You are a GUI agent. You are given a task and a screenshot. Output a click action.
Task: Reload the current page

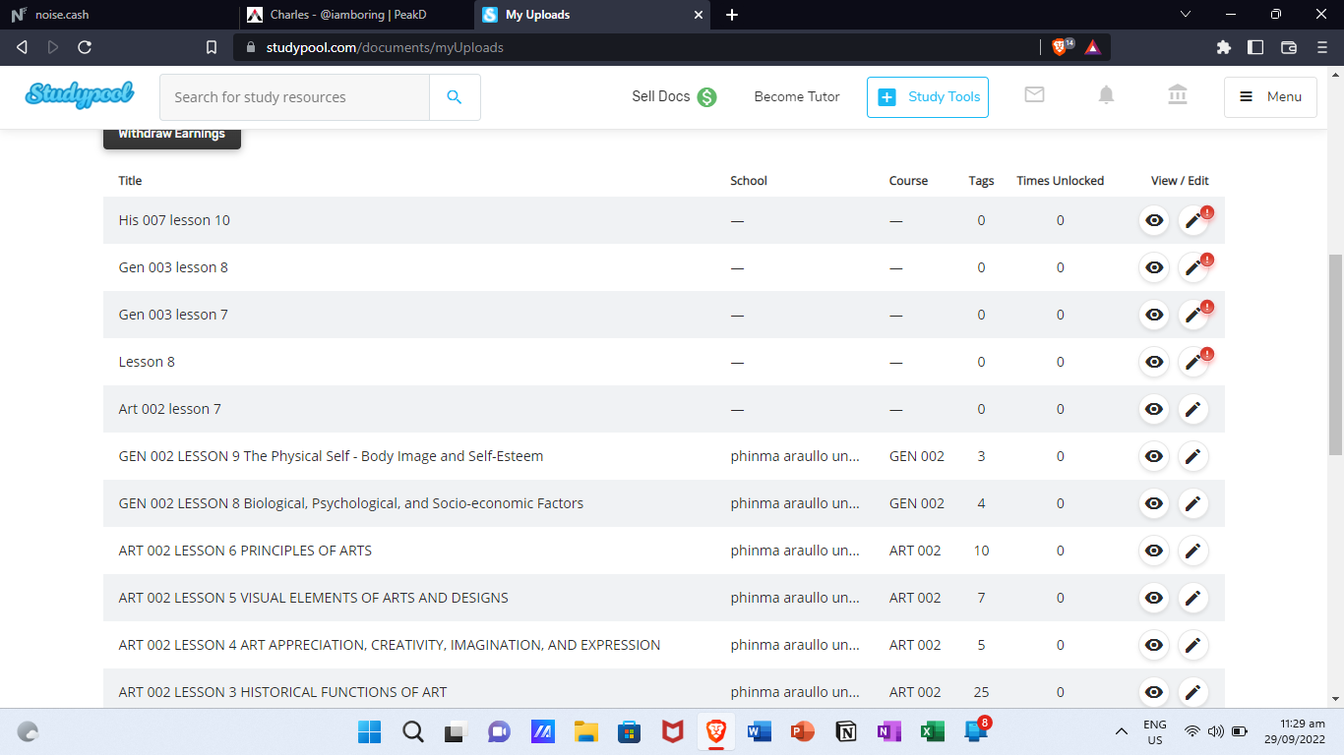[85, 46]
